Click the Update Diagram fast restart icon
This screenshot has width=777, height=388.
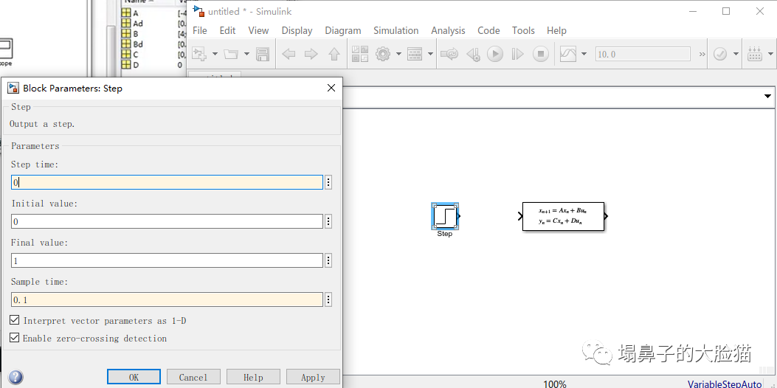[x=449, y=54]
